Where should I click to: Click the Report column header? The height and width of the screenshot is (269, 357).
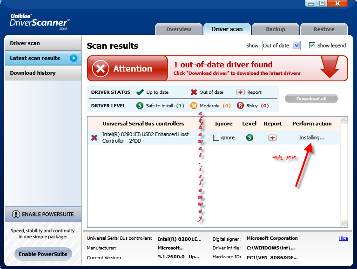273,124
